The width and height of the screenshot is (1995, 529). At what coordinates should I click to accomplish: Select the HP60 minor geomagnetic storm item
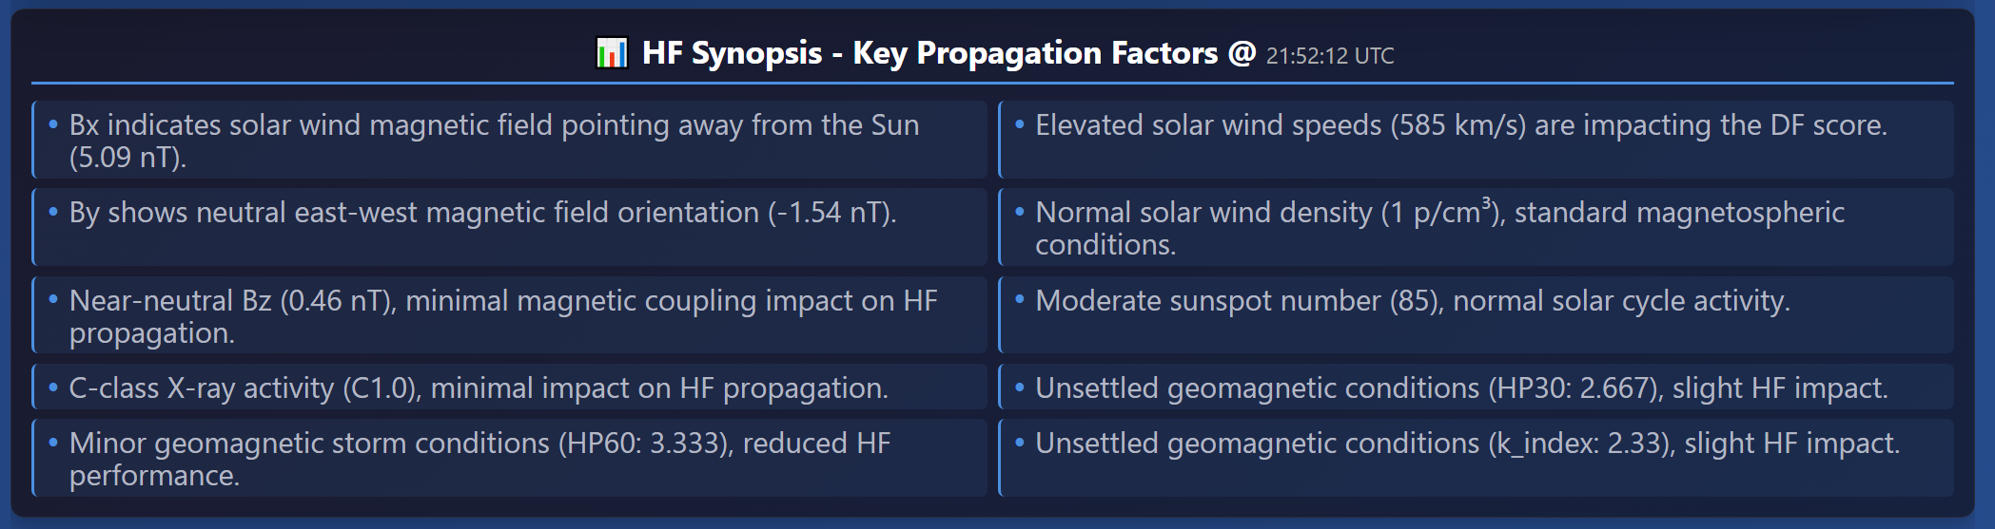coord(510,458)
